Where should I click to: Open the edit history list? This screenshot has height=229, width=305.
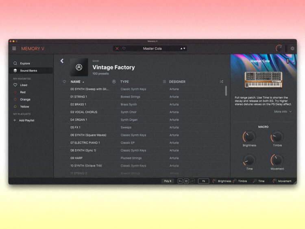(186, 181)
